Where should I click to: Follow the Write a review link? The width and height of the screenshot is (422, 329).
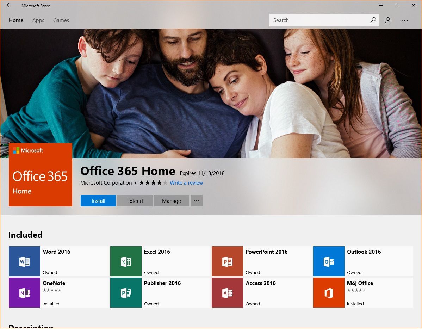coord(186,183)
